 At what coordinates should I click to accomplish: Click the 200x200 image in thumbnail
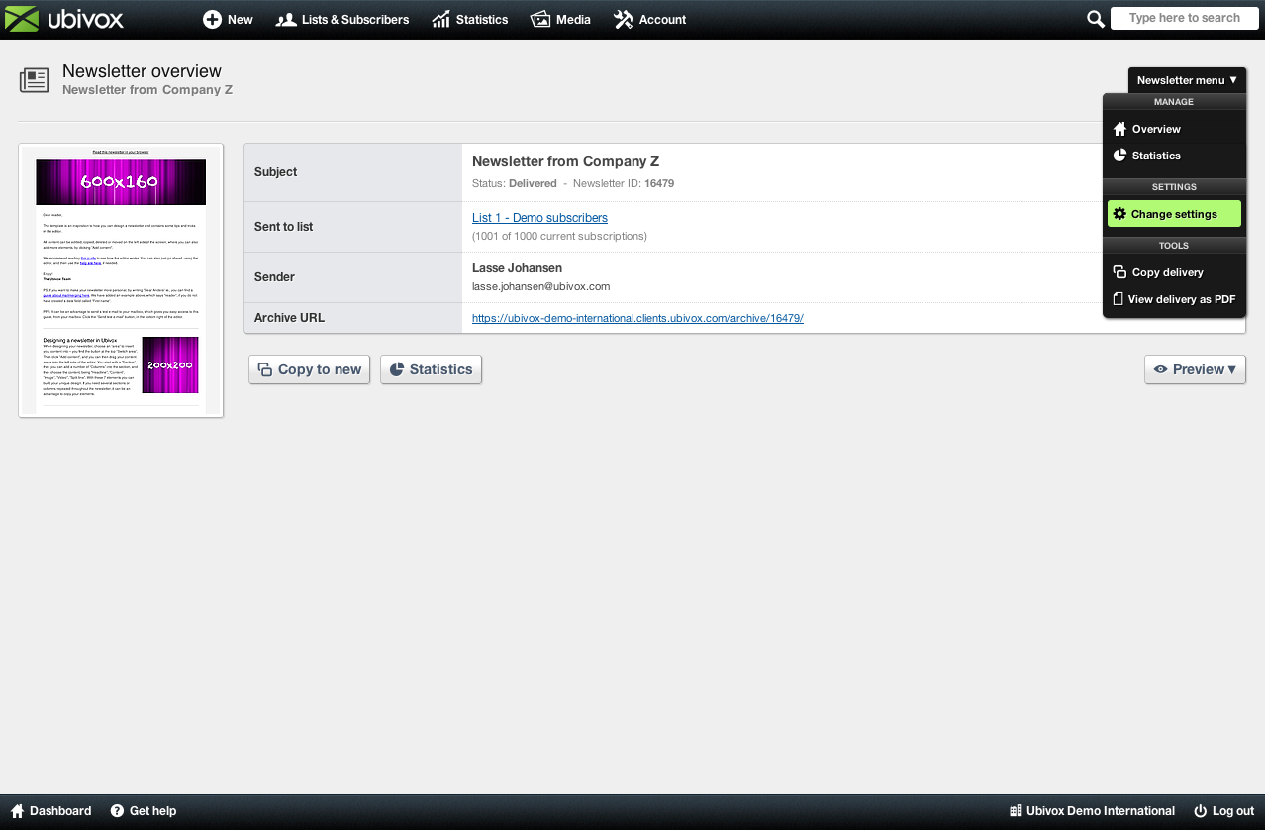pyautogui.click(x=170, y=364)
